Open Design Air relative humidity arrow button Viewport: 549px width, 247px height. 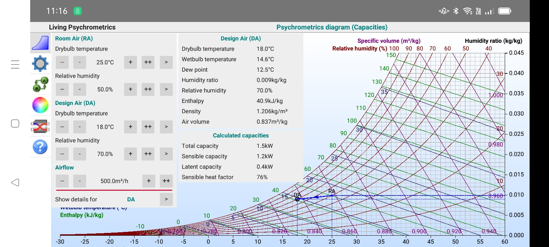[166, 154]
